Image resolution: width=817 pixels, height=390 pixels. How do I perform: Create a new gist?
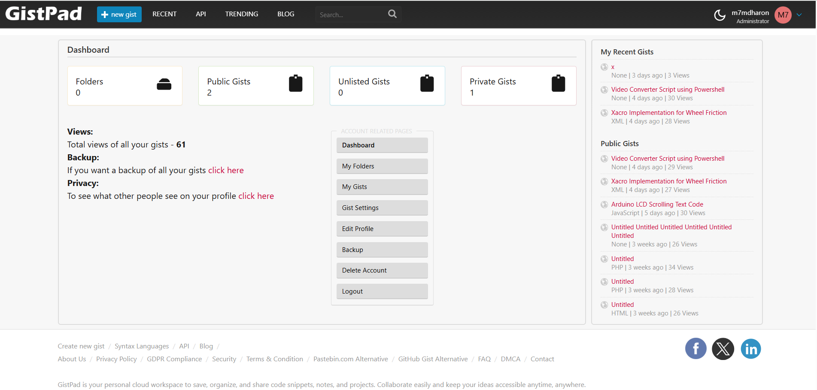coord(119,14)
